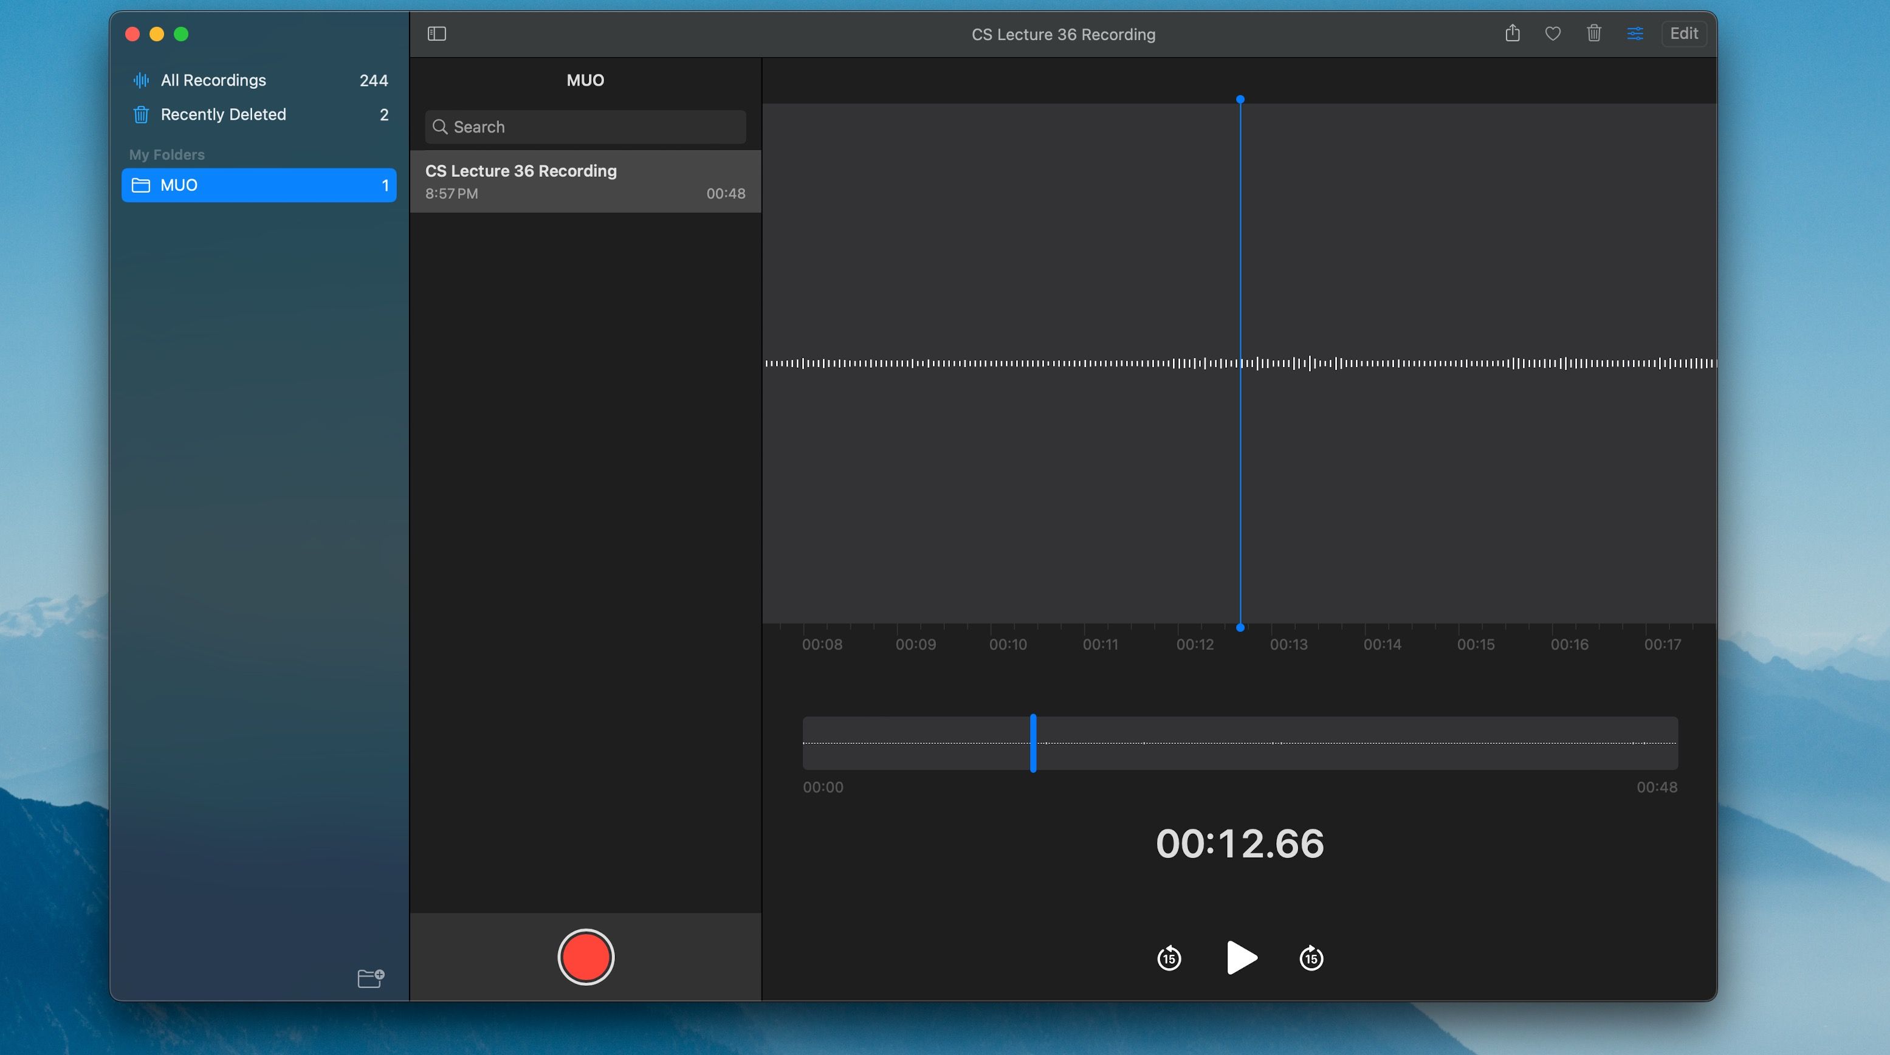Toggle the sidebar visibility
Screen dimensions: 1890x1055
[x=436, y=34]
